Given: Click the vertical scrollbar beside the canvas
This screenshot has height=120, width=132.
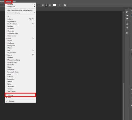Looking at the screenshot, I should point(123,66).
